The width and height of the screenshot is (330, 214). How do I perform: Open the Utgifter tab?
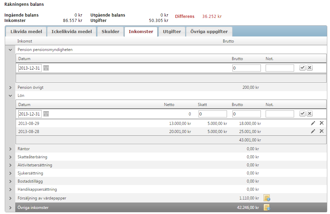tap(172, 32)
